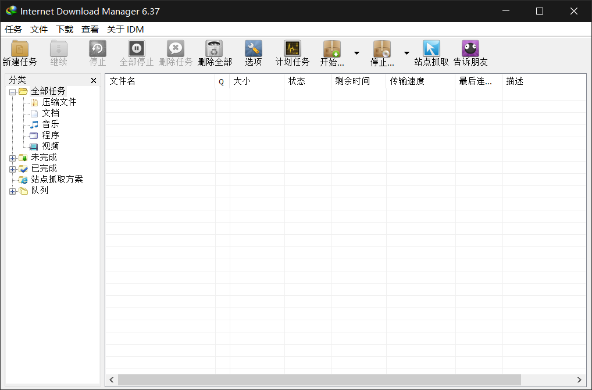Image resolution: width=592 pixels, height=390 pixels.
Task: Sort by 文件名 column header
Action: (160, 81)
